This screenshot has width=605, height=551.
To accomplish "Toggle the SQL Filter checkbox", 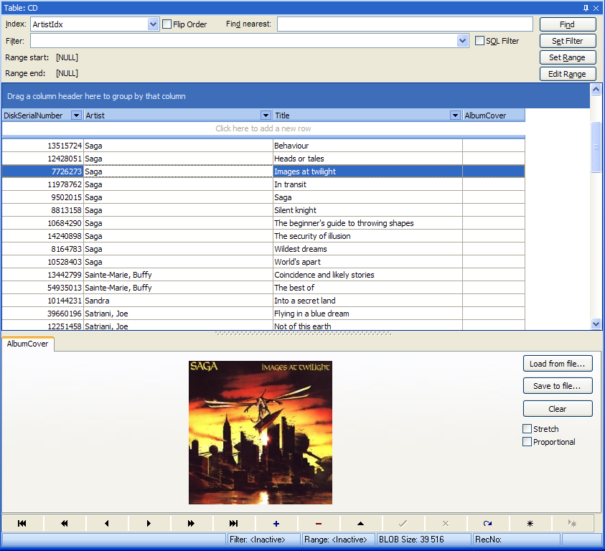I will pos(480,41).
